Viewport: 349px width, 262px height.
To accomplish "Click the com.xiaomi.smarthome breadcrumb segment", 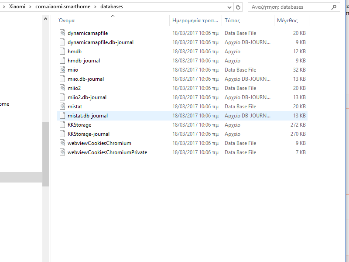I will (x=63, y=7).
